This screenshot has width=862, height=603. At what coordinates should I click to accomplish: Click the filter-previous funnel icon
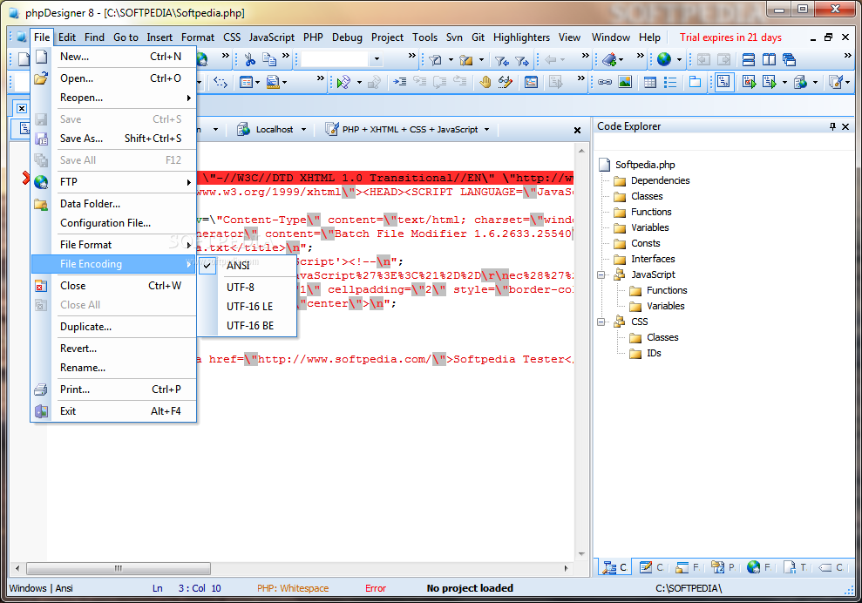click(501, 60)
